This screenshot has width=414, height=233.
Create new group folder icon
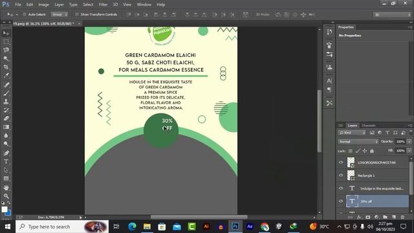tap(385, 217)
